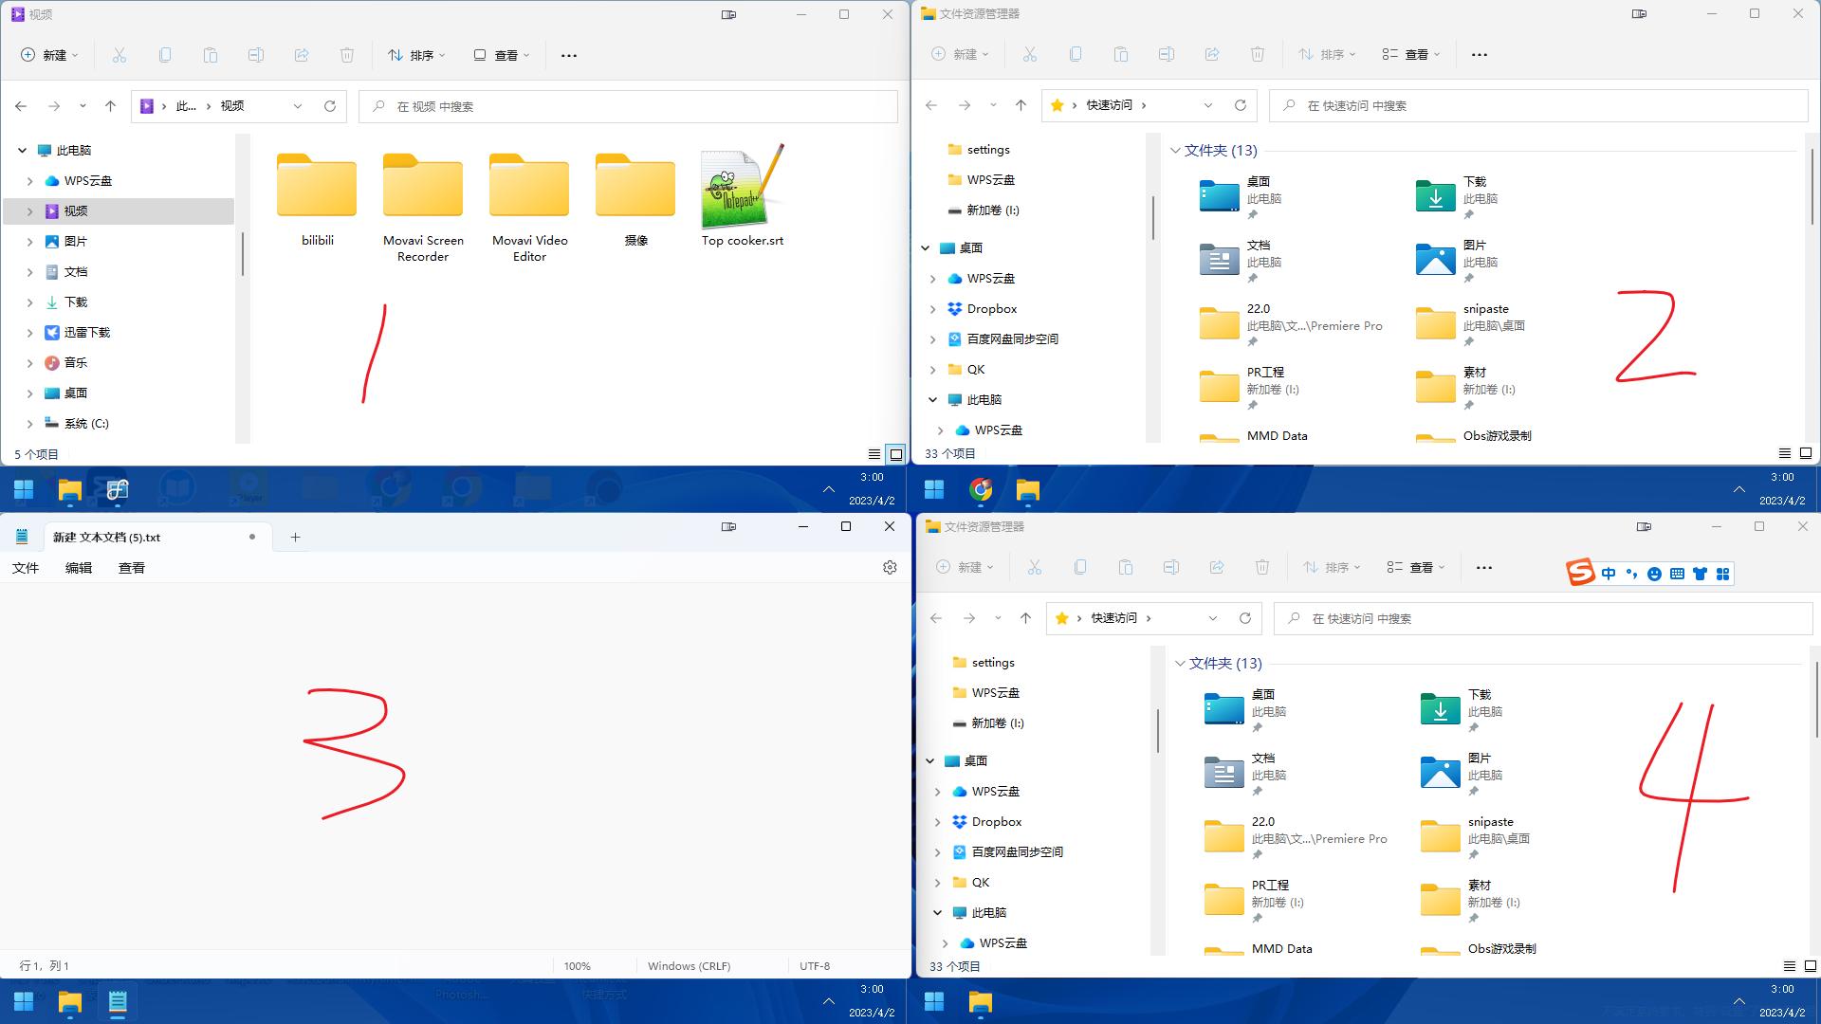This screenshot has width=1821, height=1024.
Task: Expand the 图片 tree node in the 视频 window
Action: tap(29, 242)
